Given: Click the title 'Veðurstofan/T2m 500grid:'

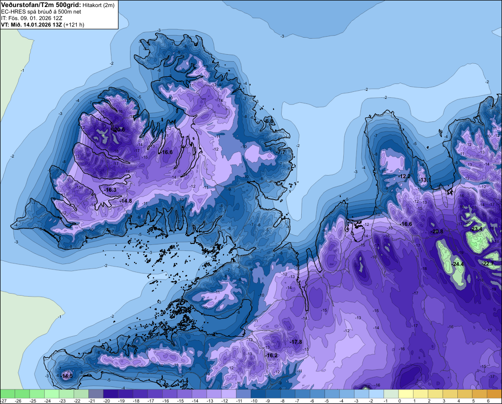Looking at the screenshot, I should [41, 5].
